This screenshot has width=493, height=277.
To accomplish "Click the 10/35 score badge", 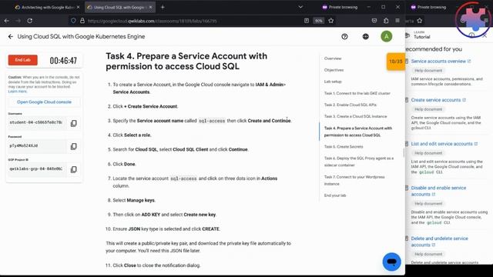I will pyautogui.click(x=395, y=62).
